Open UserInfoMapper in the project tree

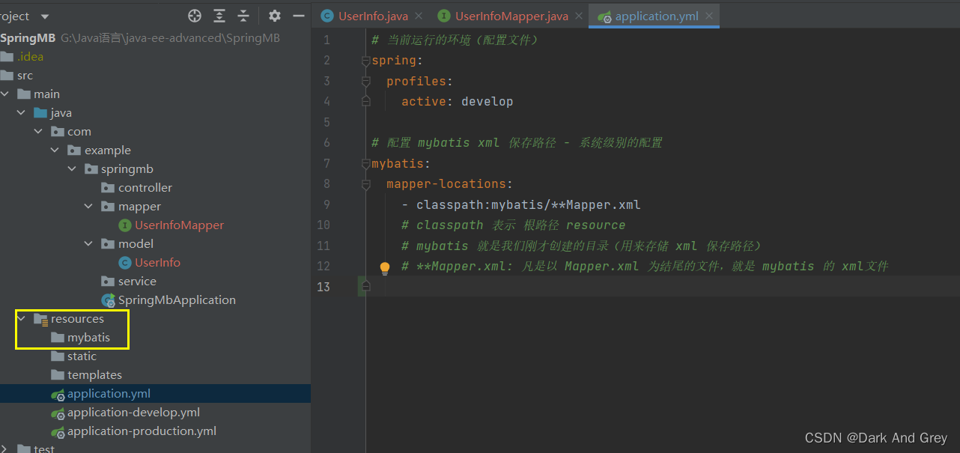point(179,225)
